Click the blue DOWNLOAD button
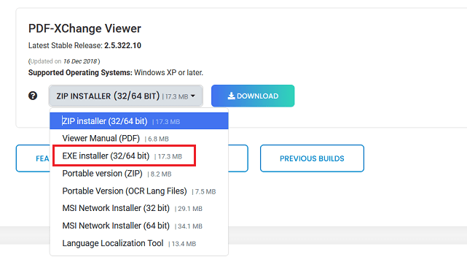This screenshot has height=265, width=467. click(253, 96)
